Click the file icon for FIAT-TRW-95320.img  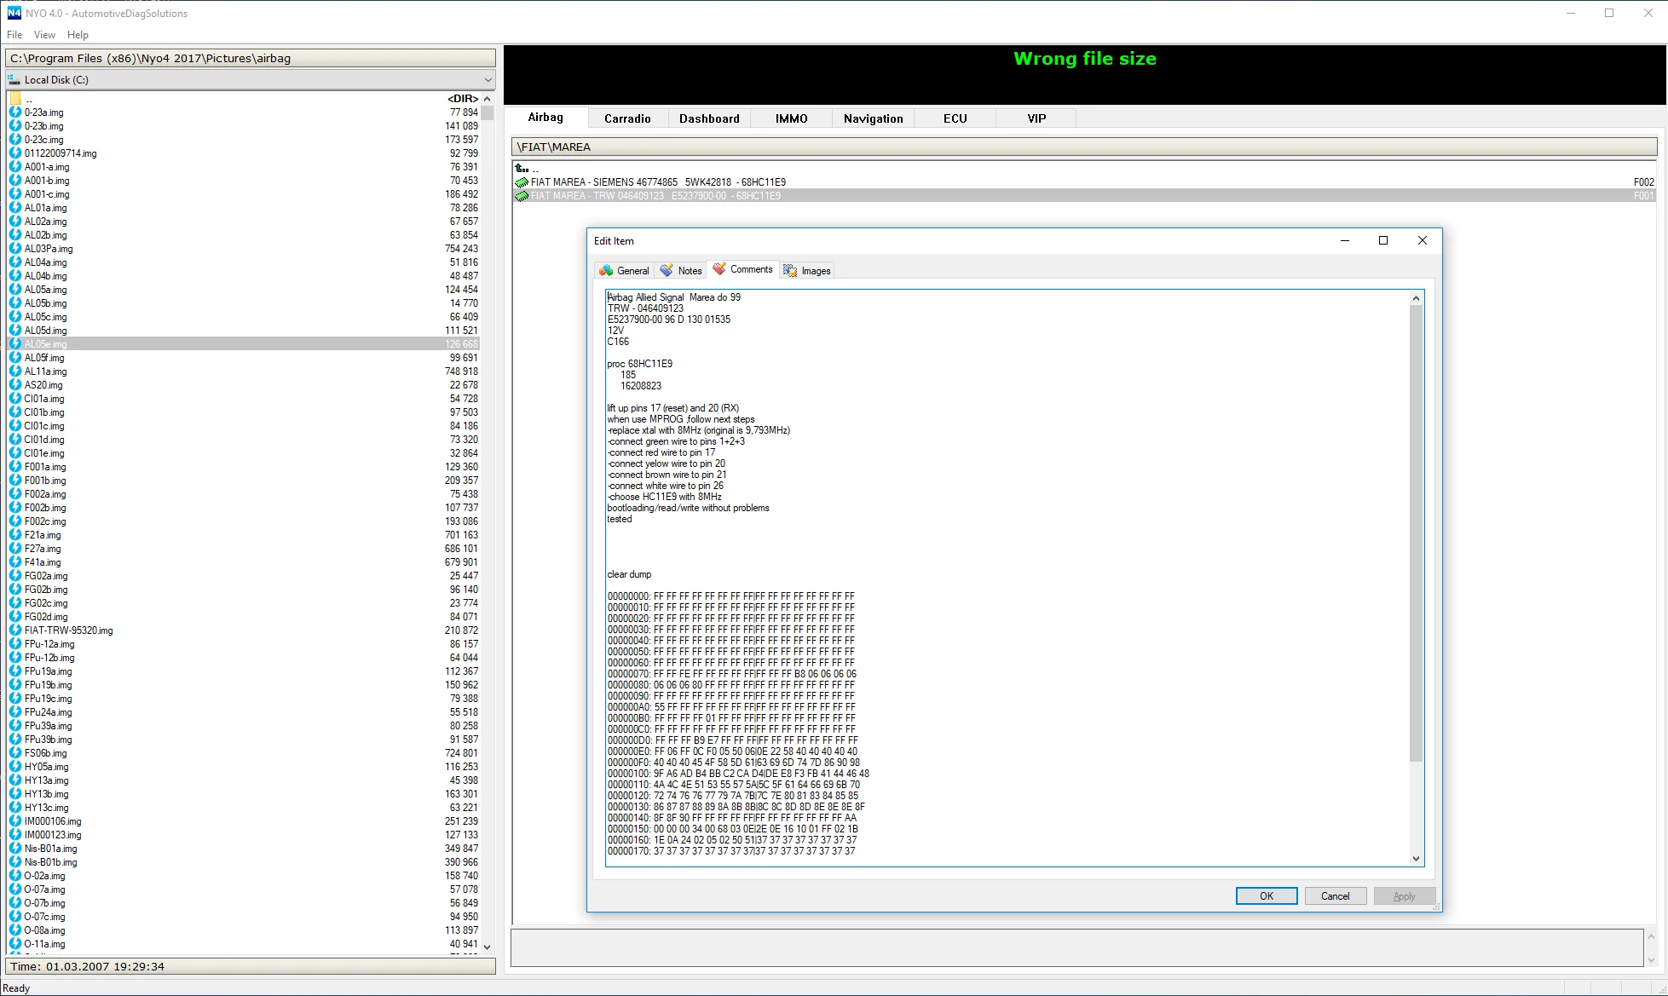tap(15, 630)
